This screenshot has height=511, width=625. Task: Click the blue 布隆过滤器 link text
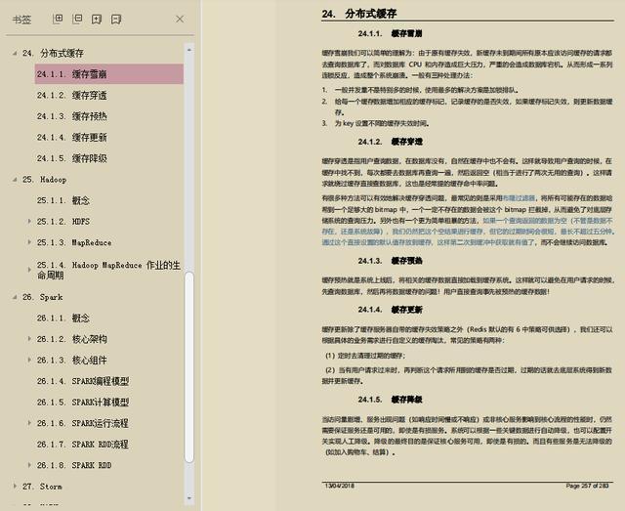[519, 198]
